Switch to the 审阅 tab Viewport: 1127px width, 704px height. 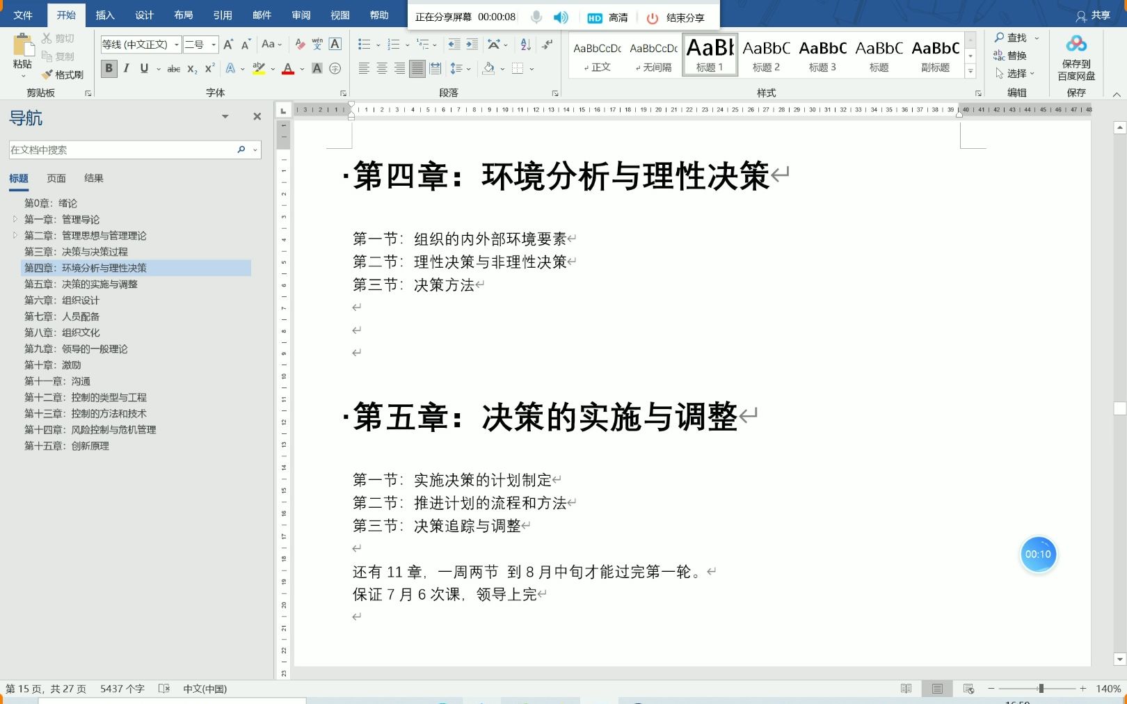click(301, 15)
